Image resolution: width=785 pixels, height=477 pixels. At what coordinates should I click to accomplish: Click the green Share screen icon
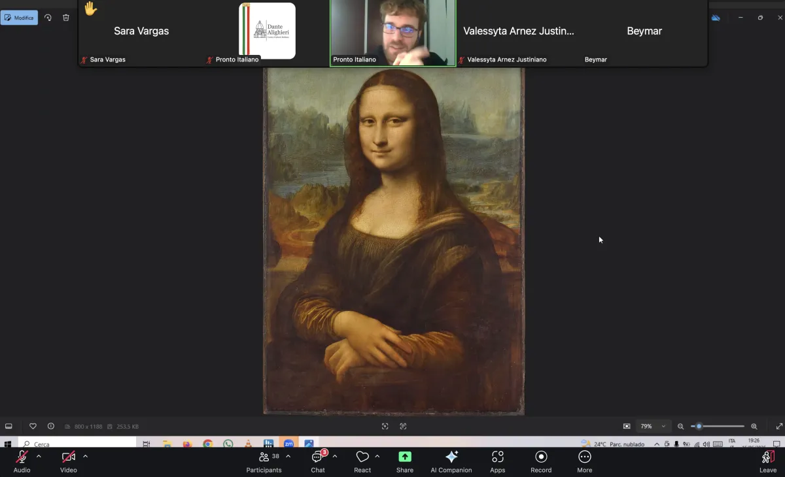coord(405,457)
